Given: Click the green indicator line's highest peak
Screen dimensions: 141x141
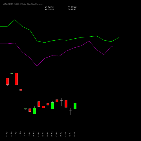Looking at the screenshot, I should tap(15, 20).
